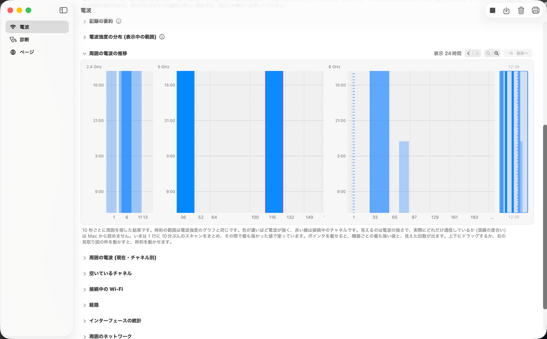Click the green full-screen window button

pyautogui.click(x=28, y=10)
